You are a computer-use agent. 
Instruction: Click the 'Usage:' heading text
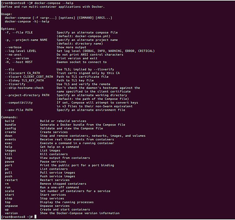pyautogui.click(x=7, y=14)
